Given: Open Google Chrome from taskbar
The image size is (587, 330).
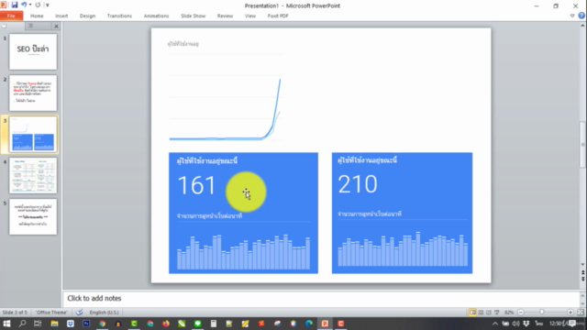Looking at the screenshot, I should [102, 324].
